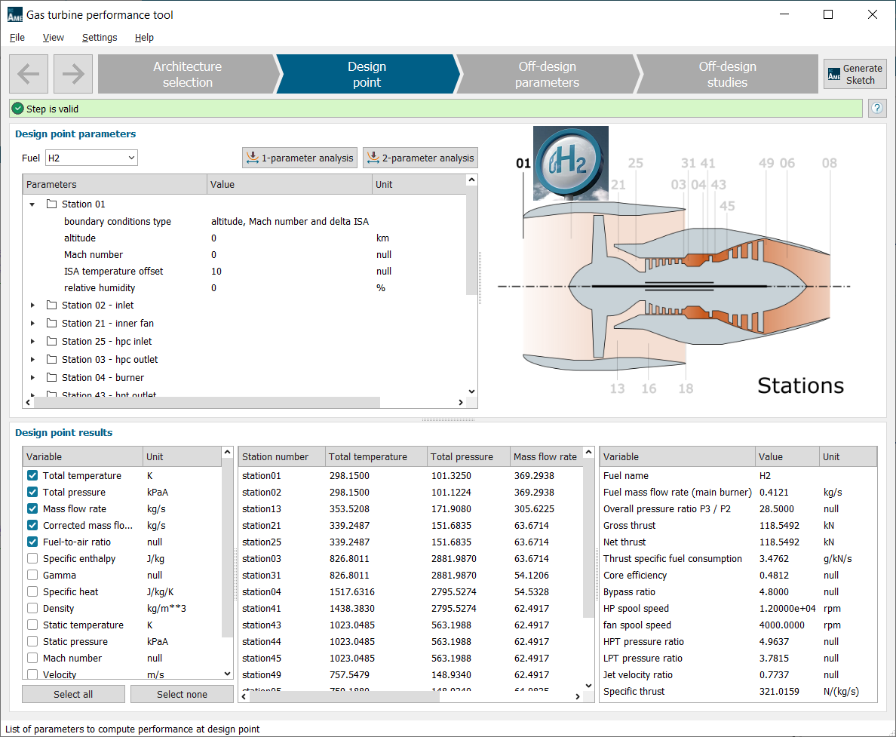Open the Generate Sketch tool
The width and height of the screenshot is (896, 737).
pyautogui.click(x=855, y=73)
